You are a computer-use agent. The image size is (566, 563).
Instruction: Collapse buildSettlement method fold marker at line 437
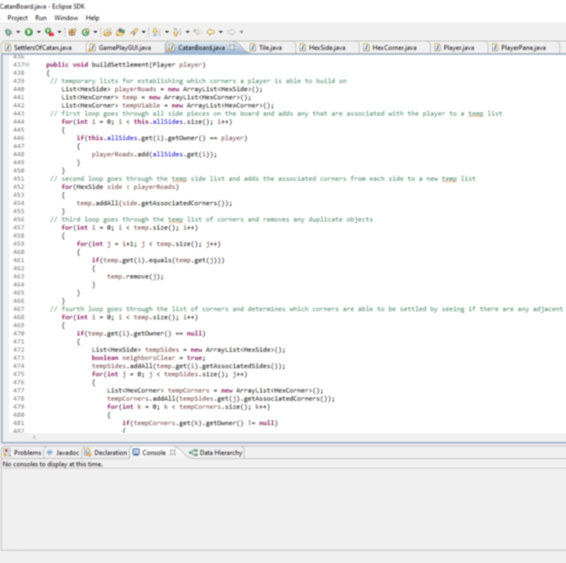pyautogui.click(x=28, y=65)
